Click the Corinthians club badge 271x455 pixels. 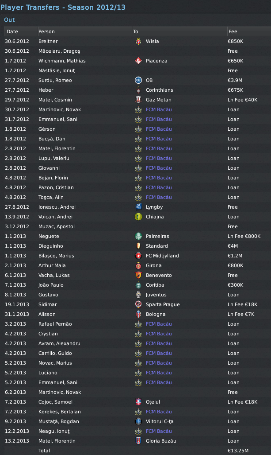click(138, 90)
